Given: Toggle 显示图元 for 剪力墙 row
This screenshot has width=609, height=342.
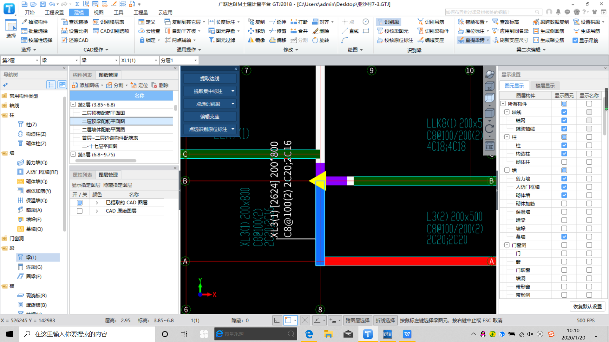Looking at the screenshot, I should [564, 179].
